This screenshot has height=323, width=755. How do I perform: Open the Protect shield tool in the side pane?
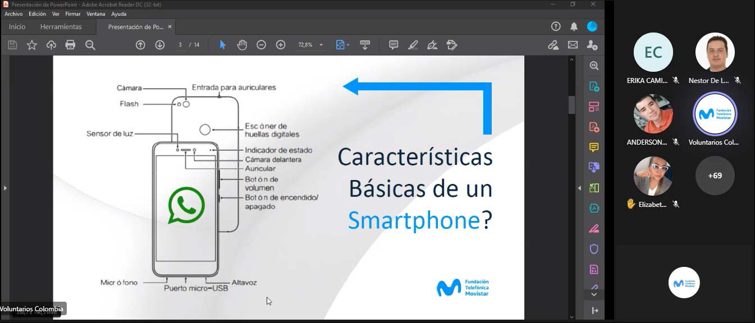(x=594, y=249)
